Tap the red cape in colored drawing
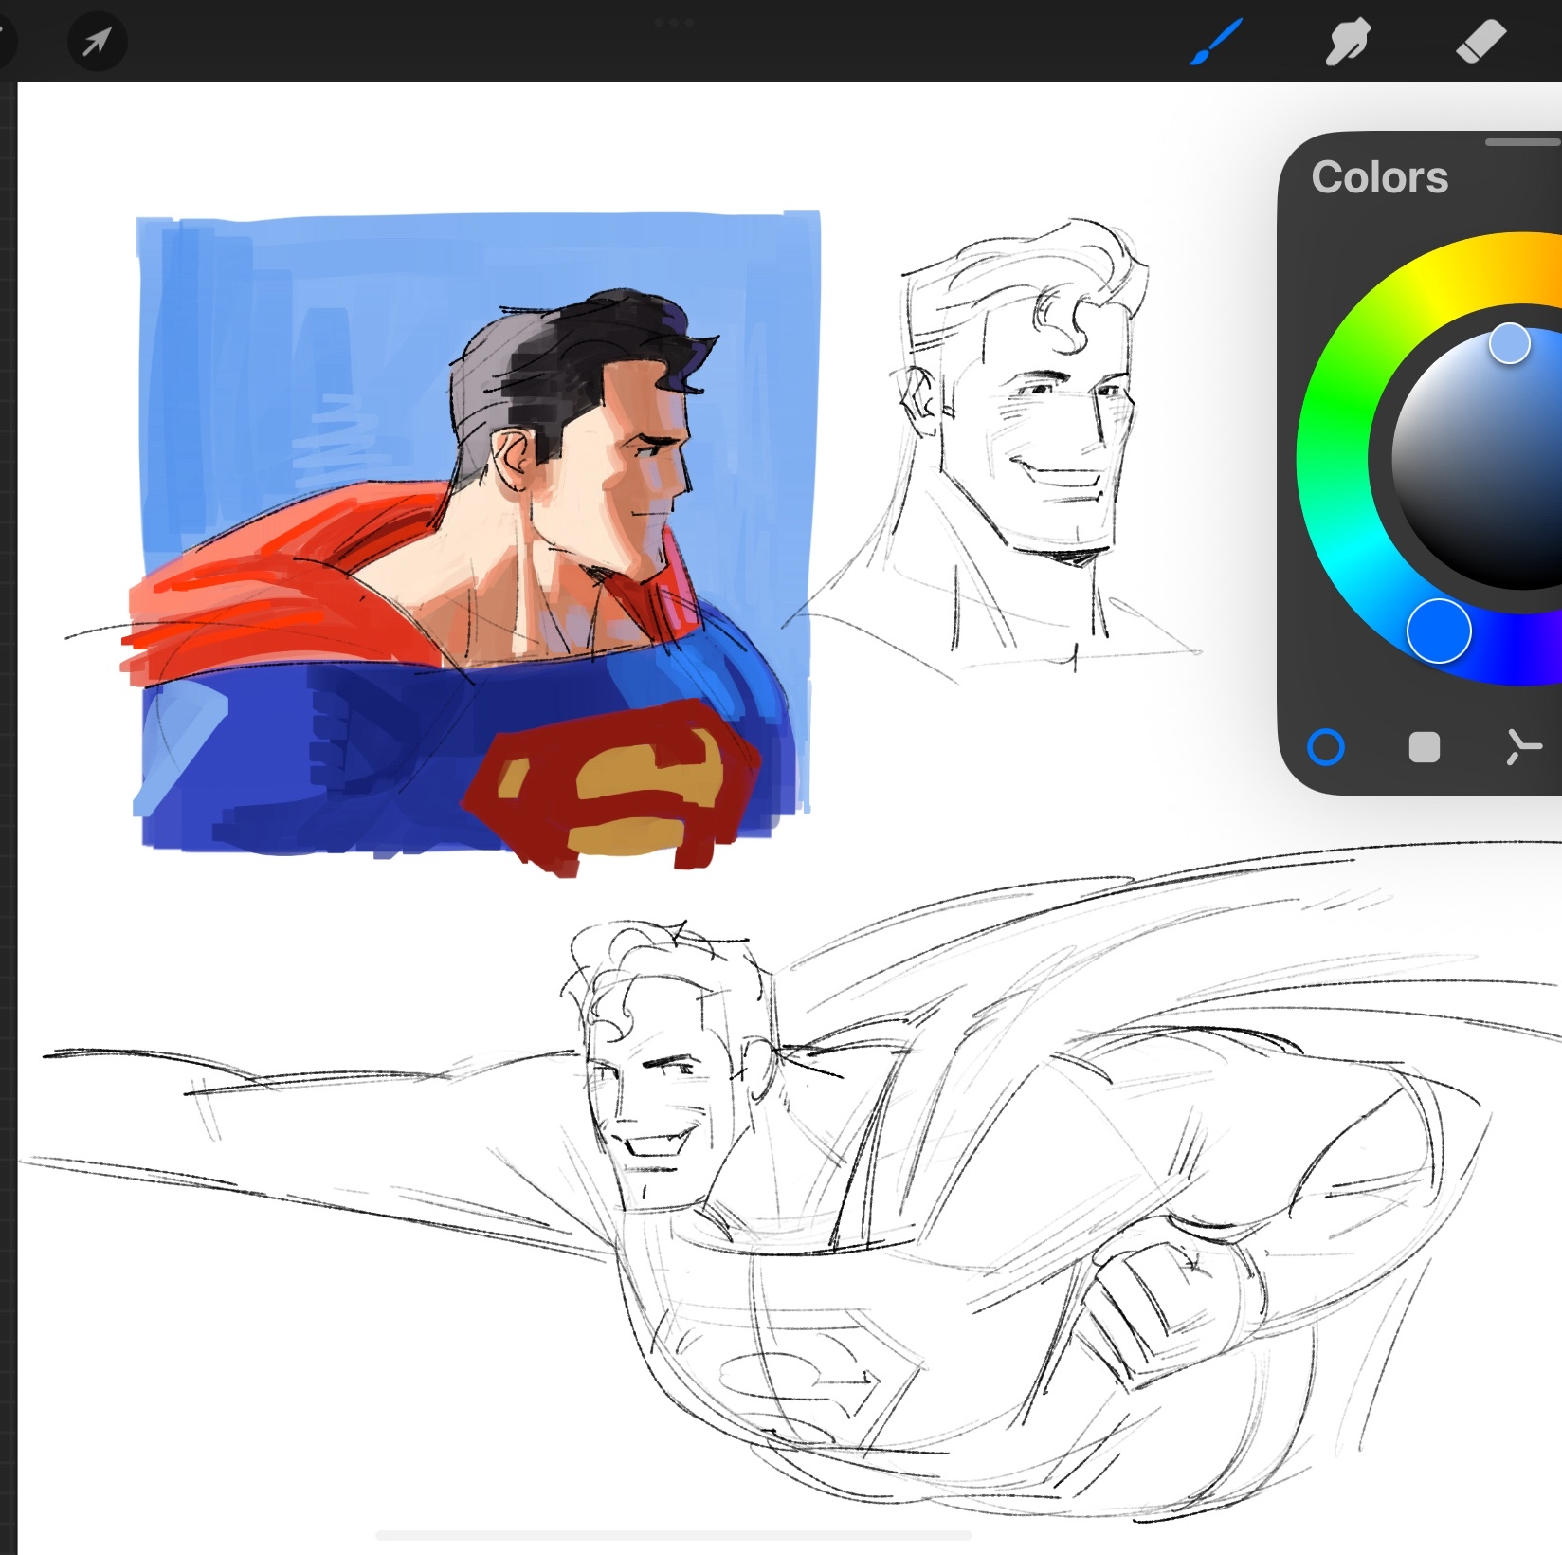Screen dimensions: 1562x1555 275,588
